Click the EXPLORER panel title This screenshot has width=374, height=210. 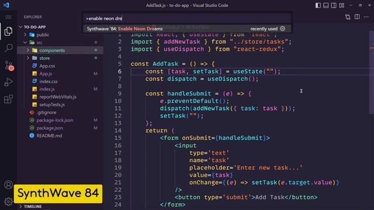(x=33, y=17)
